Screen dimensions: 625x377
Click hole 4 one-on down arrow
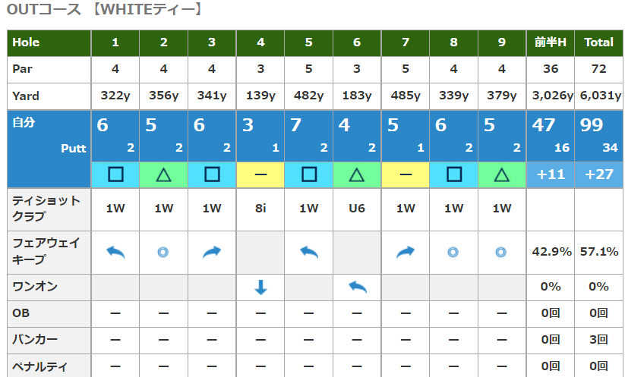point(260,287)
